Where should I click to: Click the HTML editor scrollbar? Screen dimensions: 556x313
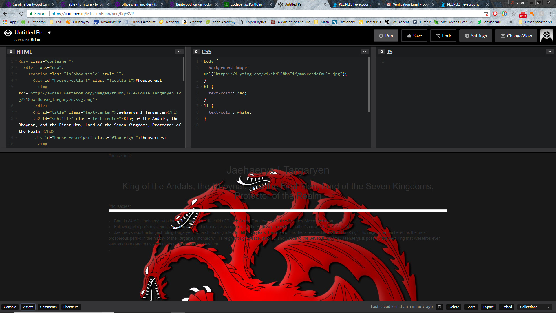(183, 69)
